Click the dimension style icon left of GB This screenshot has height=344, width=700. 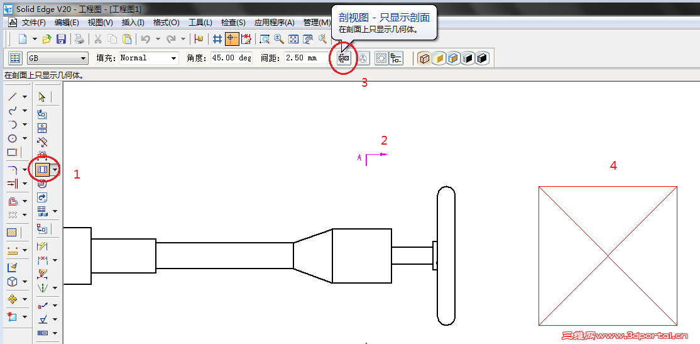click(x=15, y=58)
